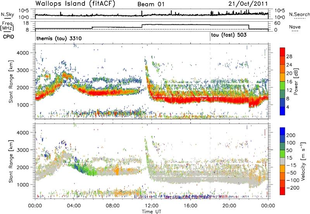Click the blue 4 dB power swatch
This screenshot has height=214, width=310.
(282, 111)
